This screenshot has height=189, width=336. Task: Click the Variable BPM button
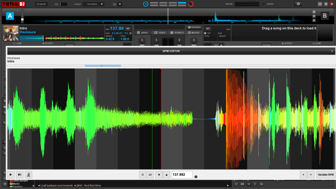coord(326,175)
